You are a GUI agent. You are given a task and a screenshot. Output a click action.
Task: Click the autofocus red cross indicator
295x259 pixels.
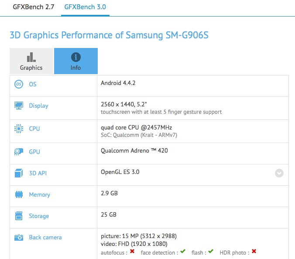click(132, 252)
